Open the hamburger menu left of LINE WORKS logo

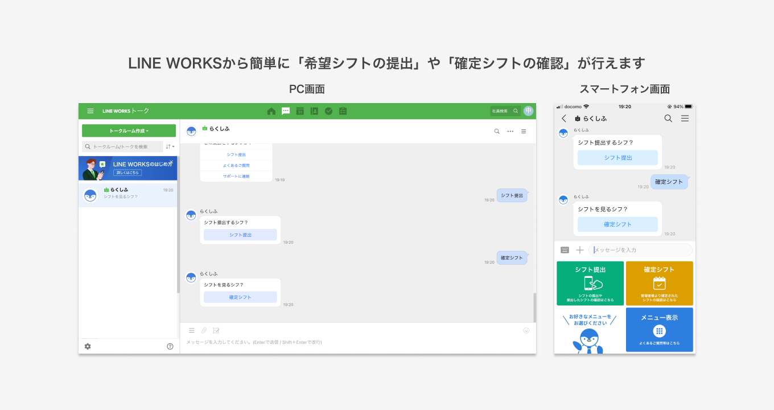pyautogui.click(x=90, y=111)
